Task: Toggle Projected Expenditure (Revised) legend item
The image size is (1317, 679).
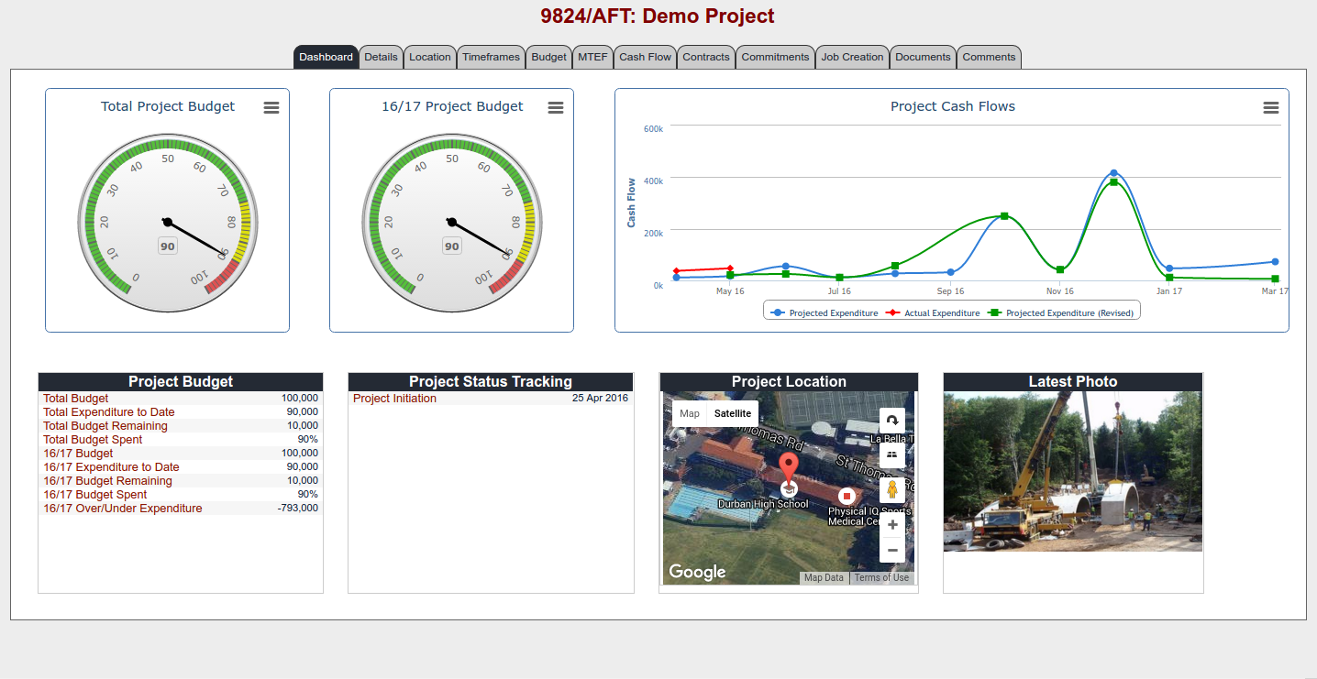Action: coord(1064,312)
